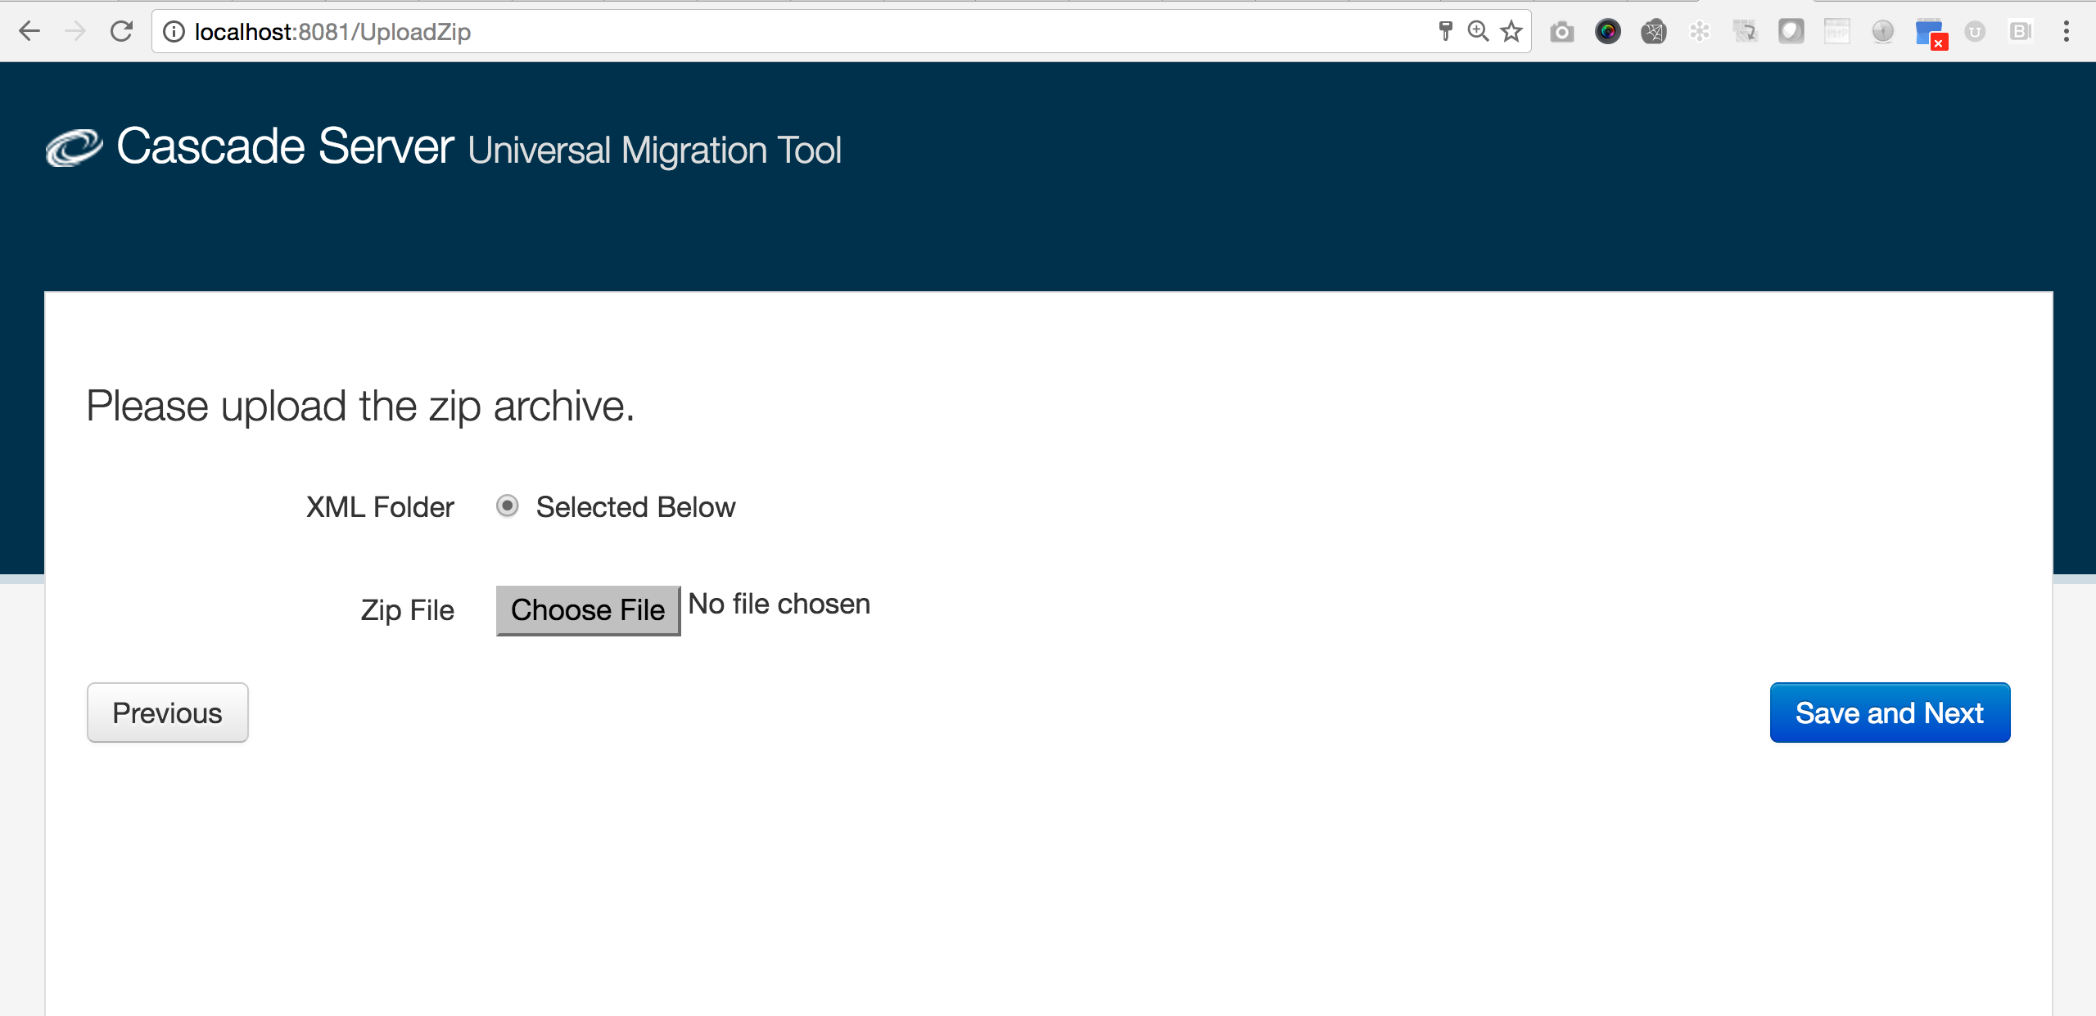Viewport: 2096px width, 1016px height.
Task: Click the 'Selected Below' label
Action: pos(635,507)
